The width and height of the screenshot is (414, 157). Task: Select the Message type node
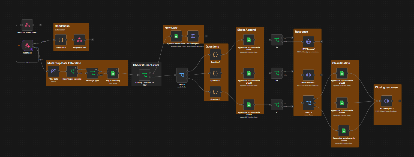click(x=92, y=73)
